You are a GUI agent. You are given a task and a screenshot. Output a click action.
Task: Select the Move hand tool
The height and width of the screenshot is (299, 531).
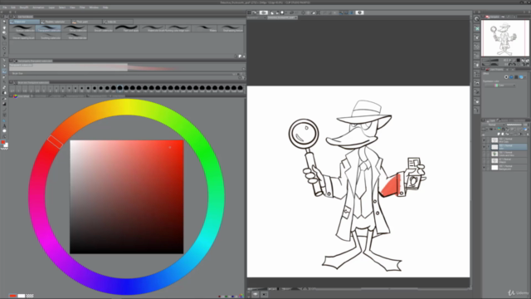pos(4,27)
